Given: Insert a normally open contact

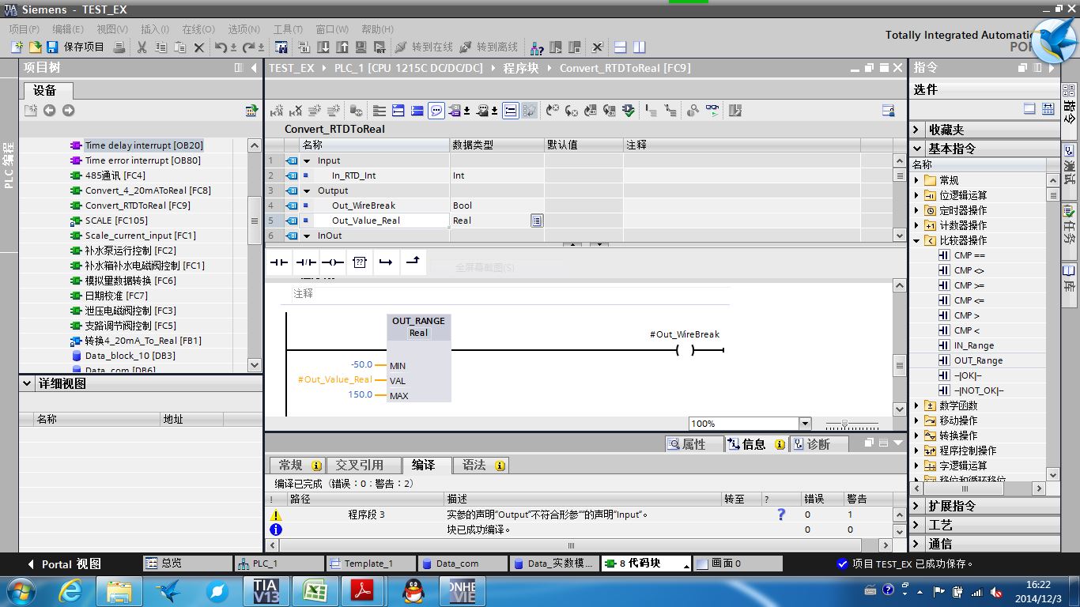Looking at the screenshot, I should pyautogui.click(x=279, y=262).
